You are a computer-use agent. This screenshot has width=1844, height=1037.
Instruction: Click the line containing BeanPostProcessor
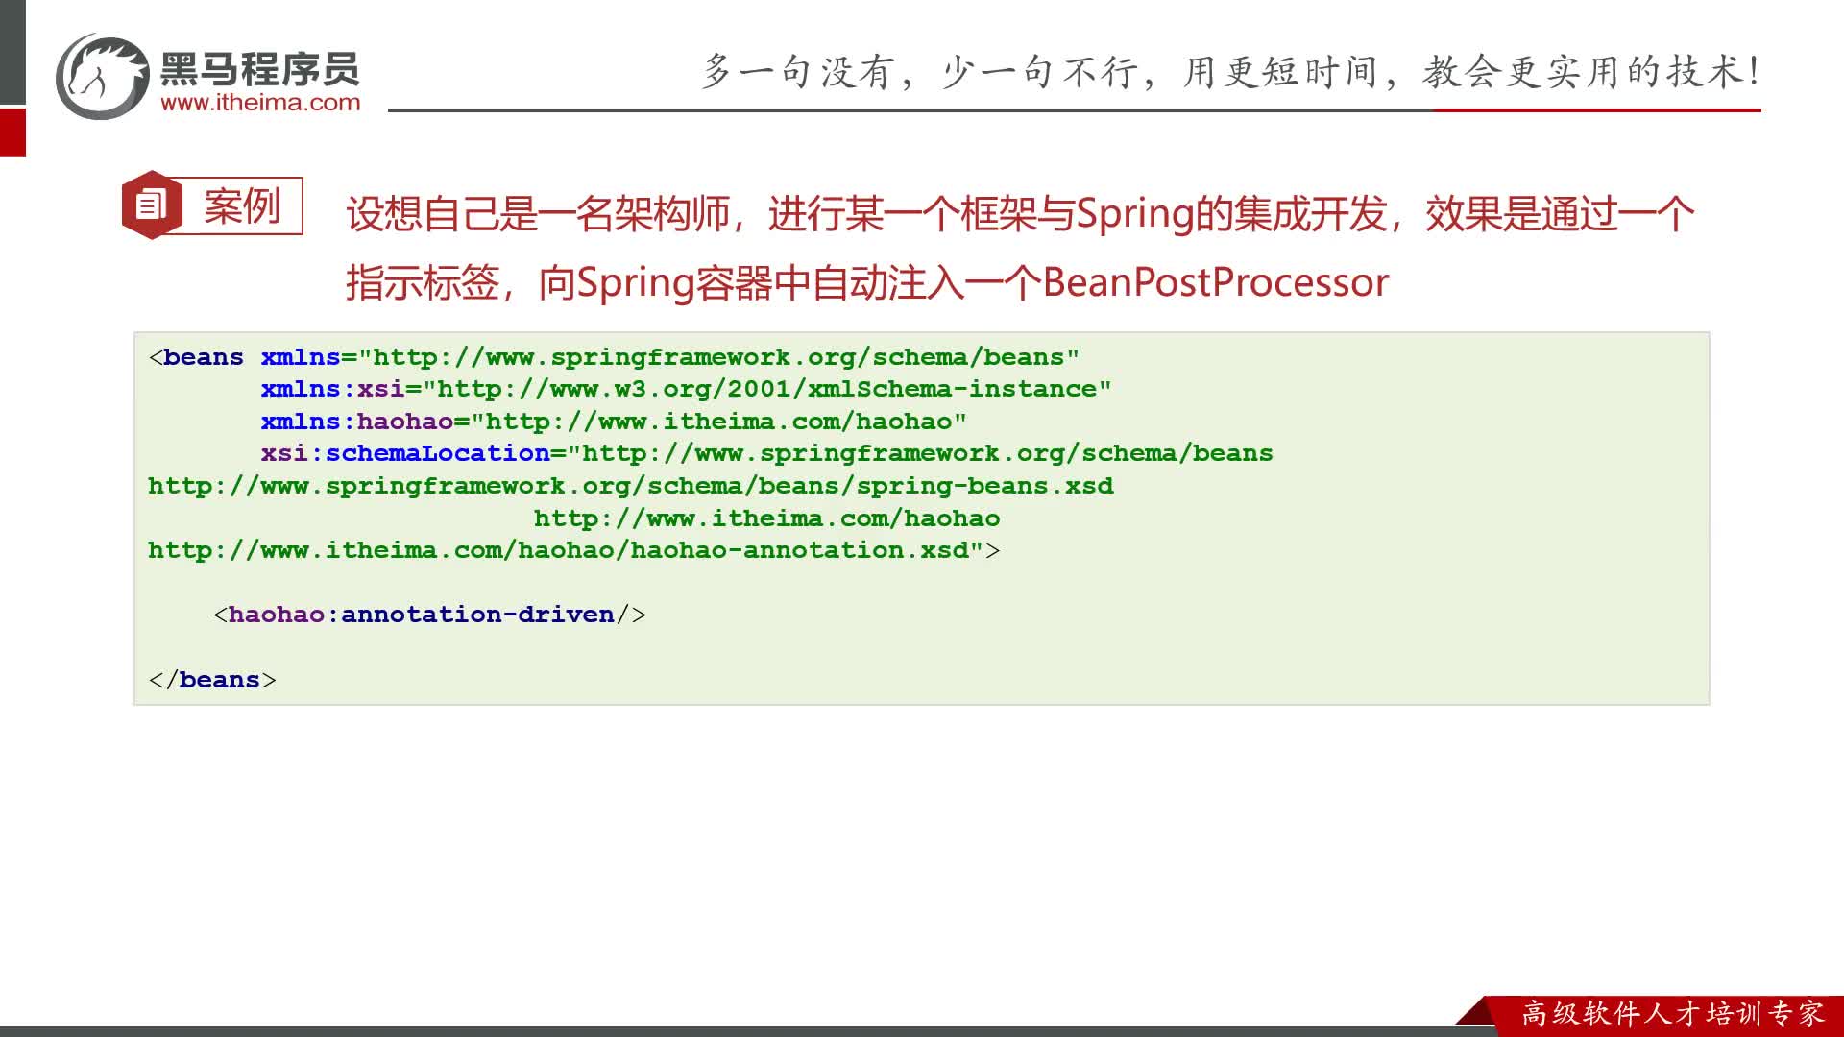tap(867, 282)
